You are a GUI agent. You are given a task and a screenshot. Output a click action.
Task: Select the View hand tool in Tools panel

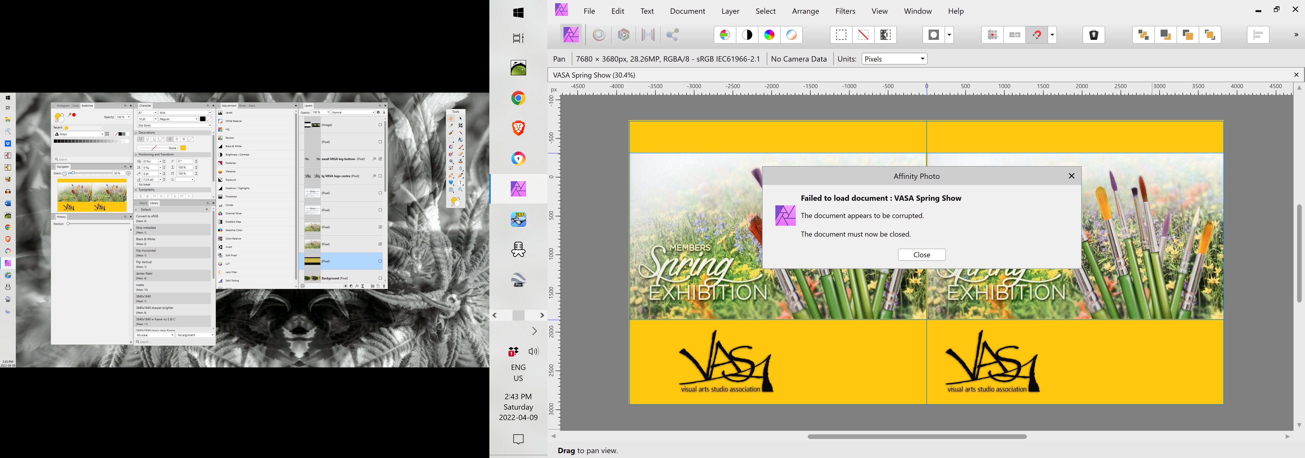[451, 118]
